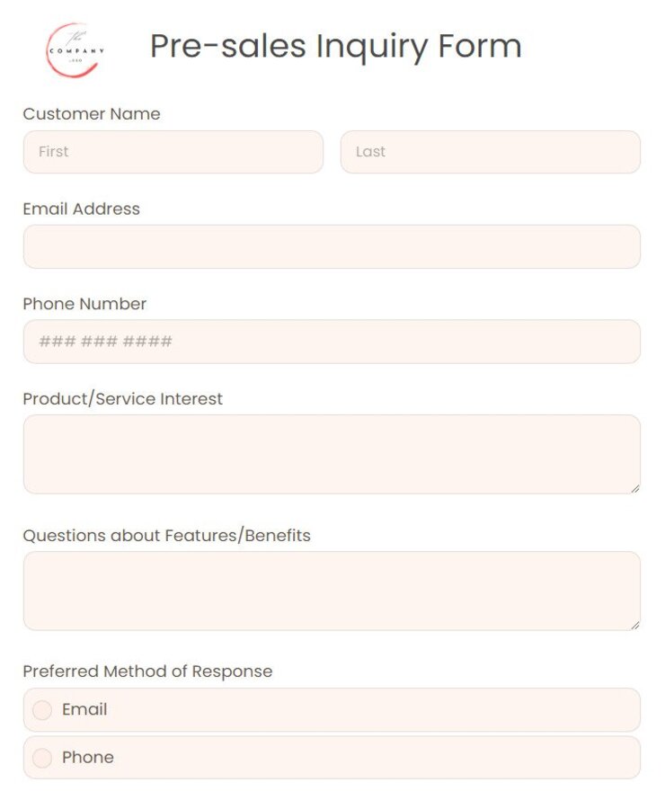
Task: Click the Email Address field label
Action: point(82,209)
